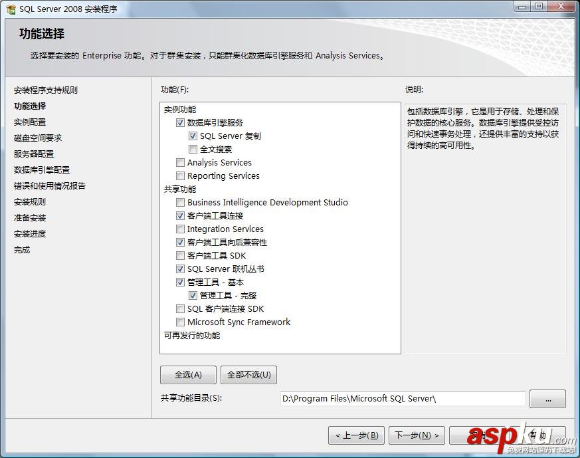
Task: Select the 准备安装 step in sidebar
Action: pyautogui.click(x=30, y=218)
